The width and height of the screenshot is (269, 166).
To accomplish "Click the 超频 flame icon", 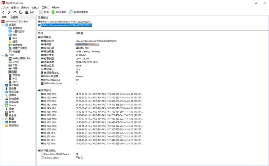I will [x=10, y=42].
